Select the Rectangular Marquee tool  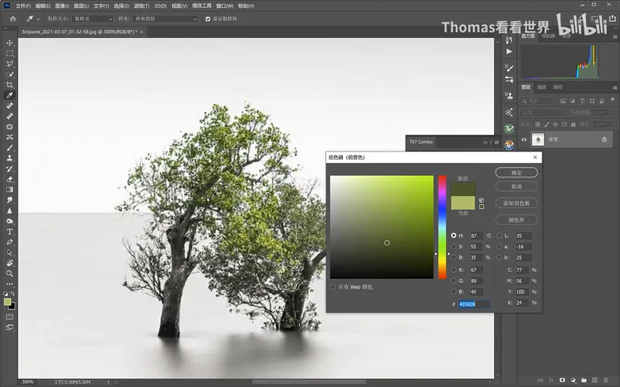pyautogui.click(x=10, y=53)
